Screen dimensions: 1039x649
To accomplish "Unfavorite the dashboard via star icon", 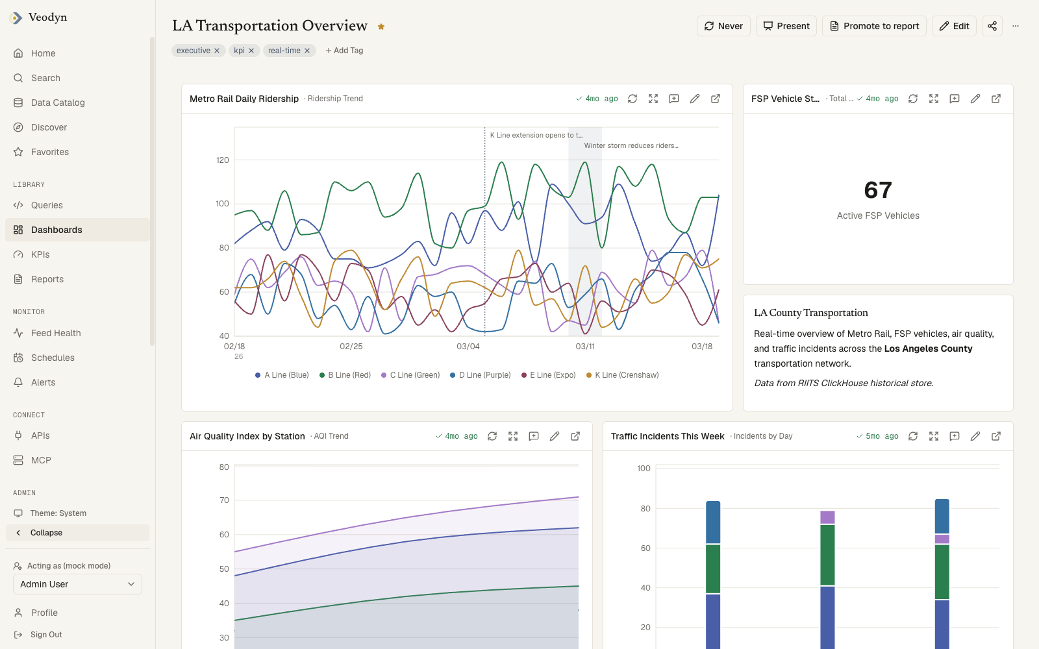I will tap(381, 27).
